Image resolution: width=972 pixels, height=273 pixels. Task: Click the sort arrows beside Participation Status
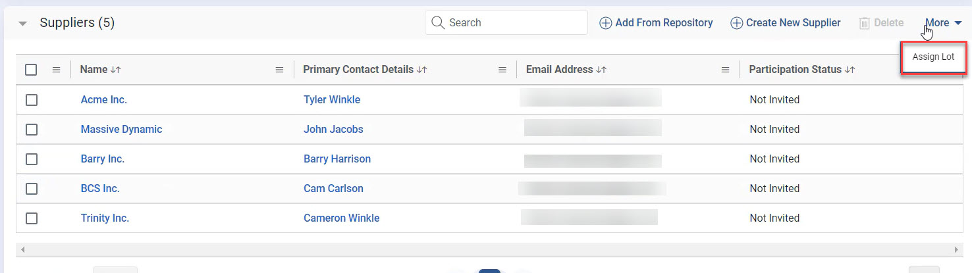(850, 70)
